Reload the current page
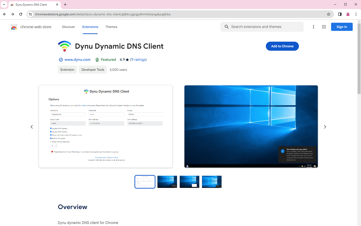The image size is (361, 226). (21, 14)
